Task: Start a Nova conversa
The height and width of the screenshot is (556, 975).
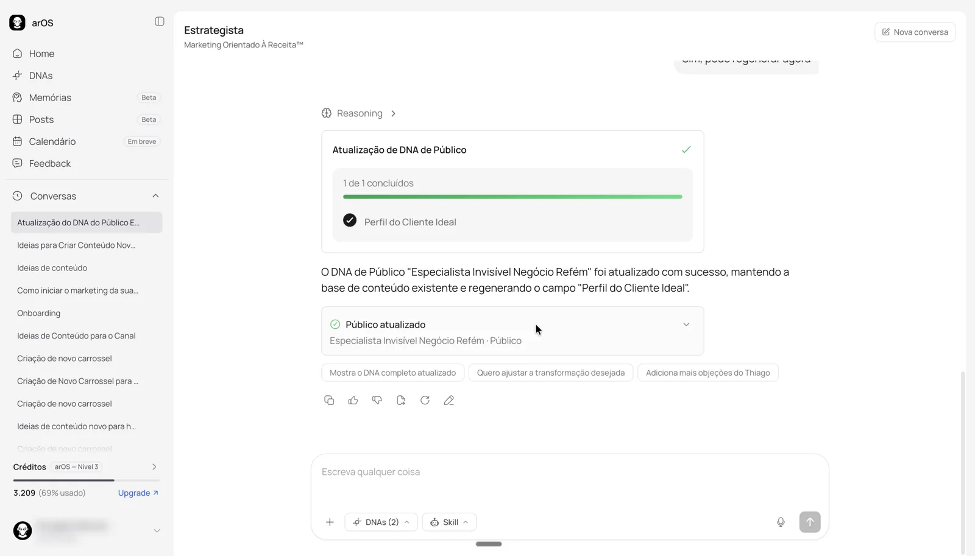Action: [915, 32]
